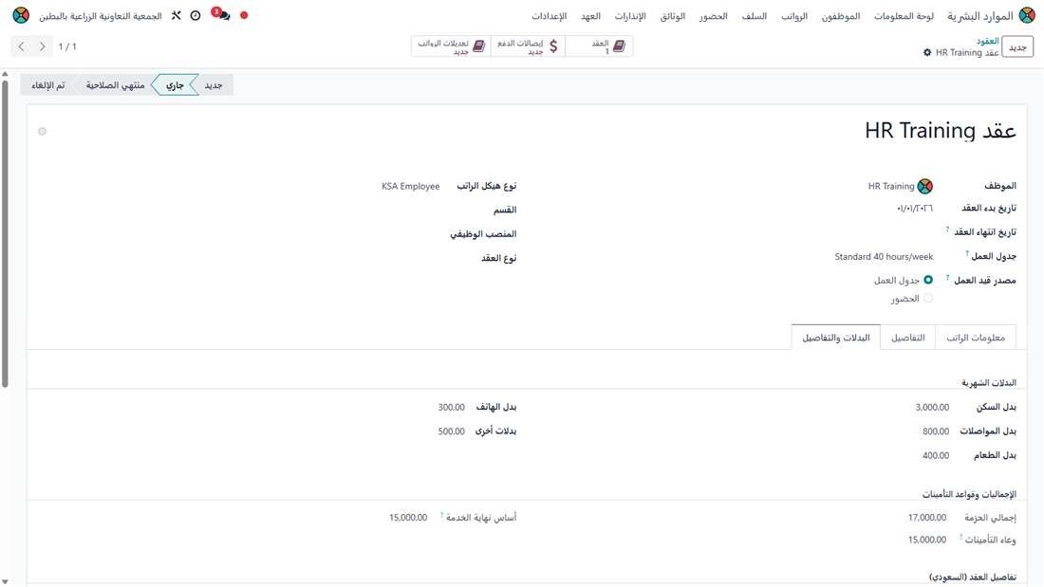Viewport: 1044px width, 587px height.
Task: Select the الحضور radio option
Action: point(928,299)
